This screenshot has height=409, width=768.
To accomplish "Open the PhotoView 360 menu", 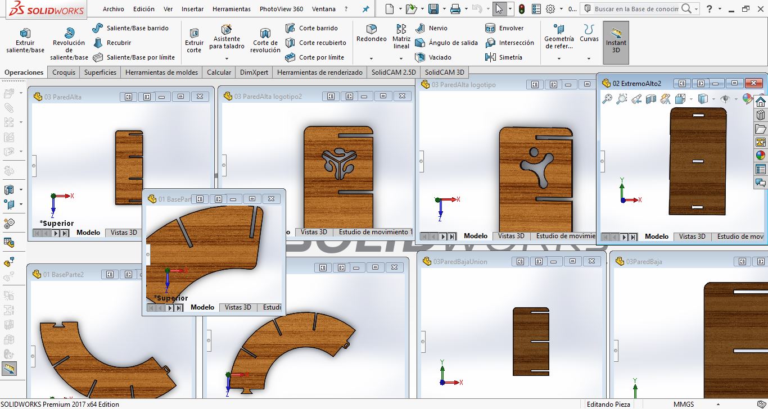I will [281, 9].
